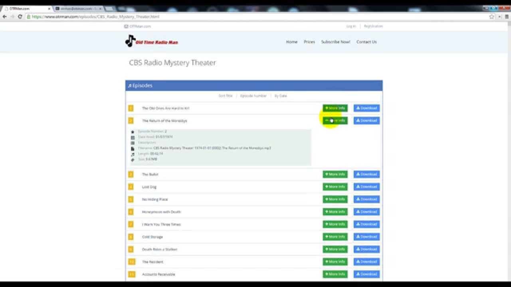Expand More Info for The Resident
Viewport: 511px width, 287px height.
coord(335,261)
